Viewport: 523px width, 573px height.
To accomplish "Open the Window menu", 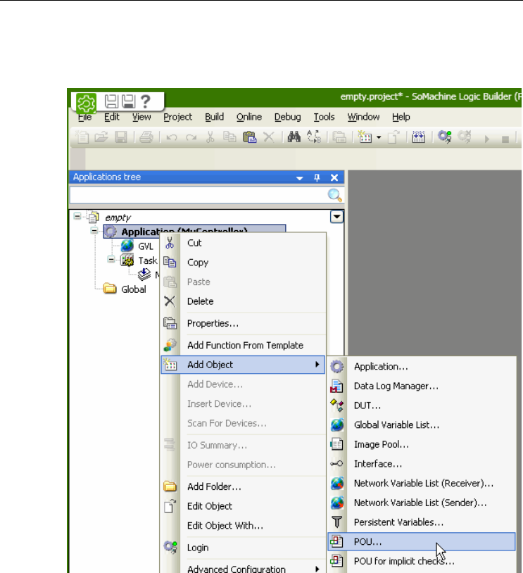I will 363,117.
